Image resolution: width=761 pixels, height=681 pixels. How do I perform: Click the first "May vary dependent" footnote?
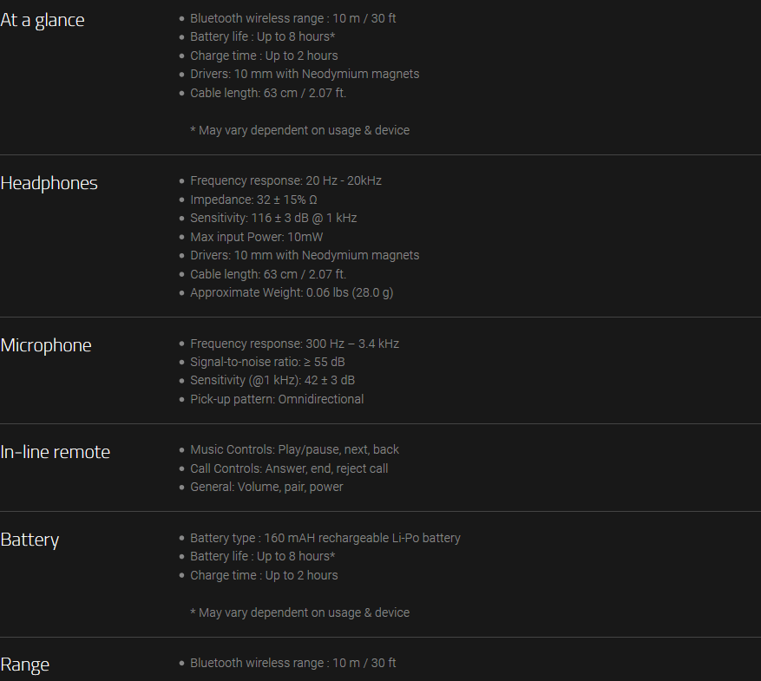(300, 130)
